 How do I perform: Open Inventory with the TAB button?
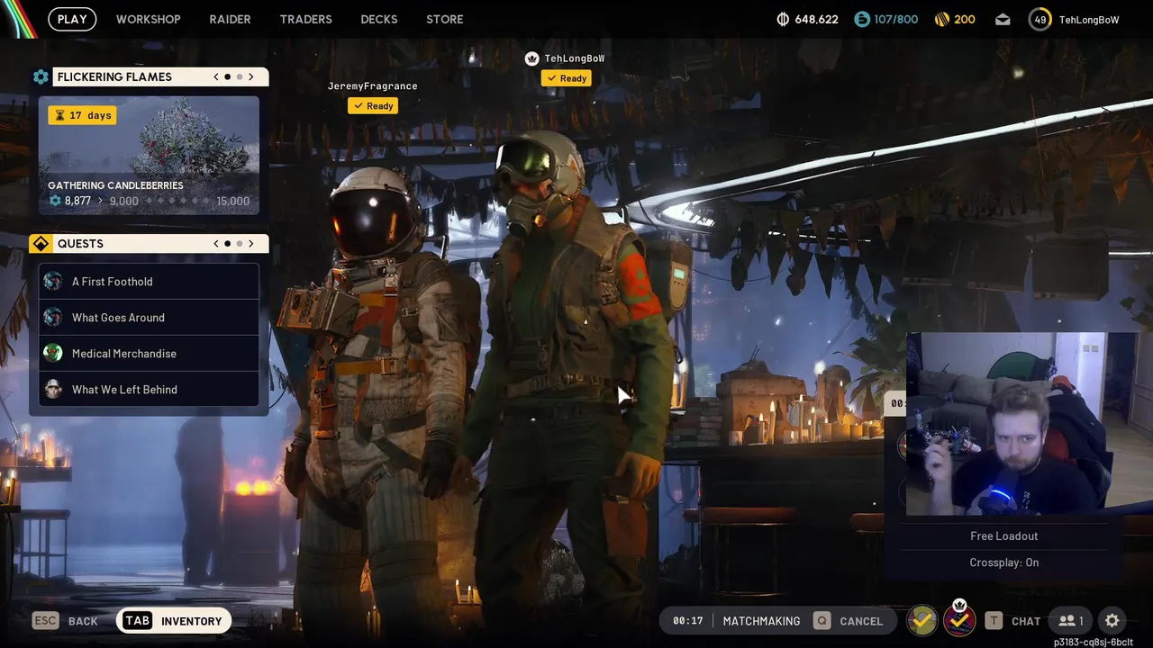174,621
